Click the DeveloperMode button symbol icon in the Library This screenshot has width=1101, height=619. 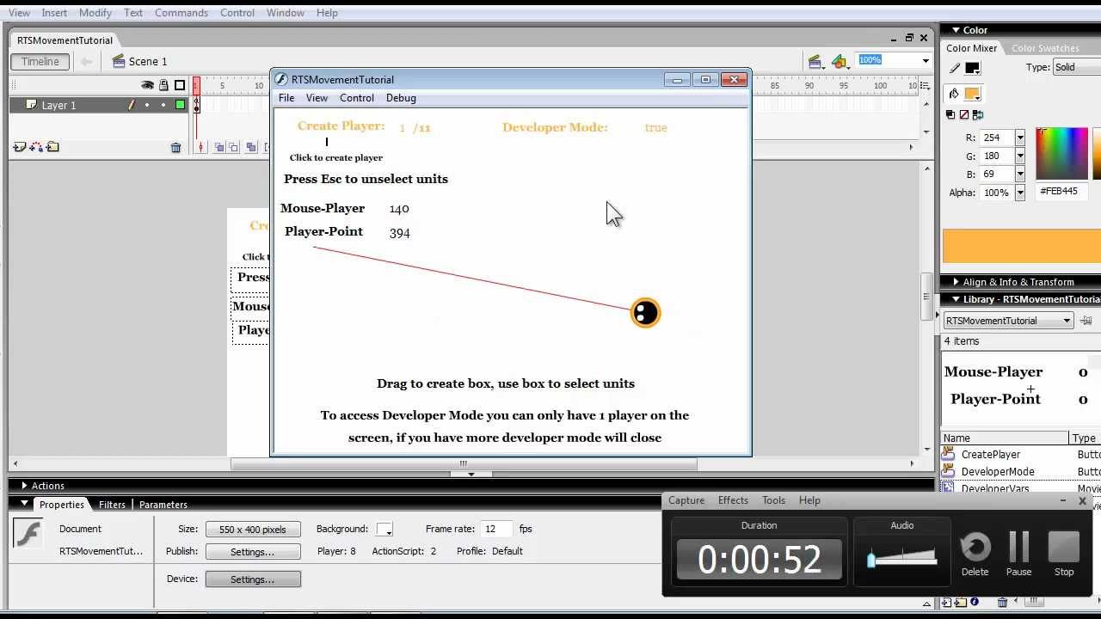[x=949, y=471]
